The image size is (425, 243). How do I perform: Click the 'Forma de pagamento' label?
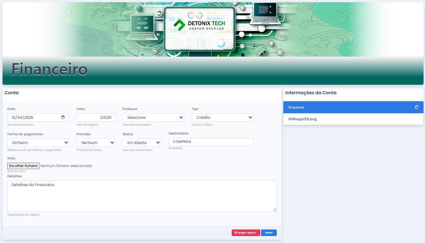coord(25,134)
